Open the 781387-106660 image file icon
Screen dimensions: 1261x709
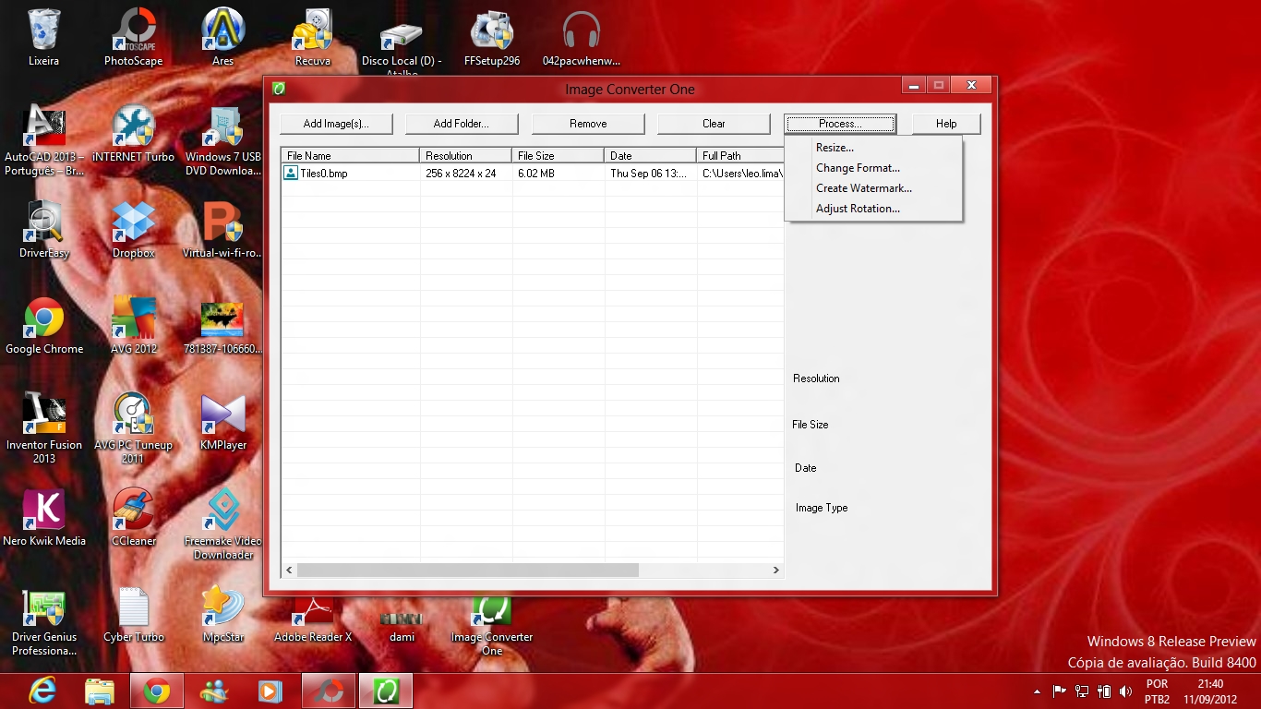pyautogui.click(x=223, y=326)
